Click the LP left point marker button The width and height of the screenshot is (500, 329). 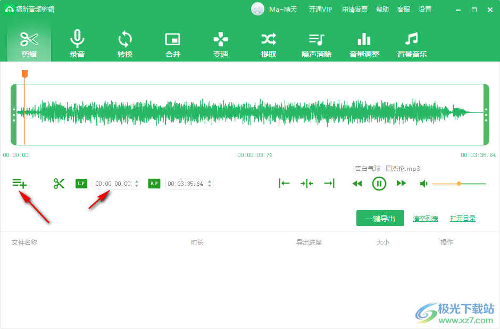click(81, 184)
